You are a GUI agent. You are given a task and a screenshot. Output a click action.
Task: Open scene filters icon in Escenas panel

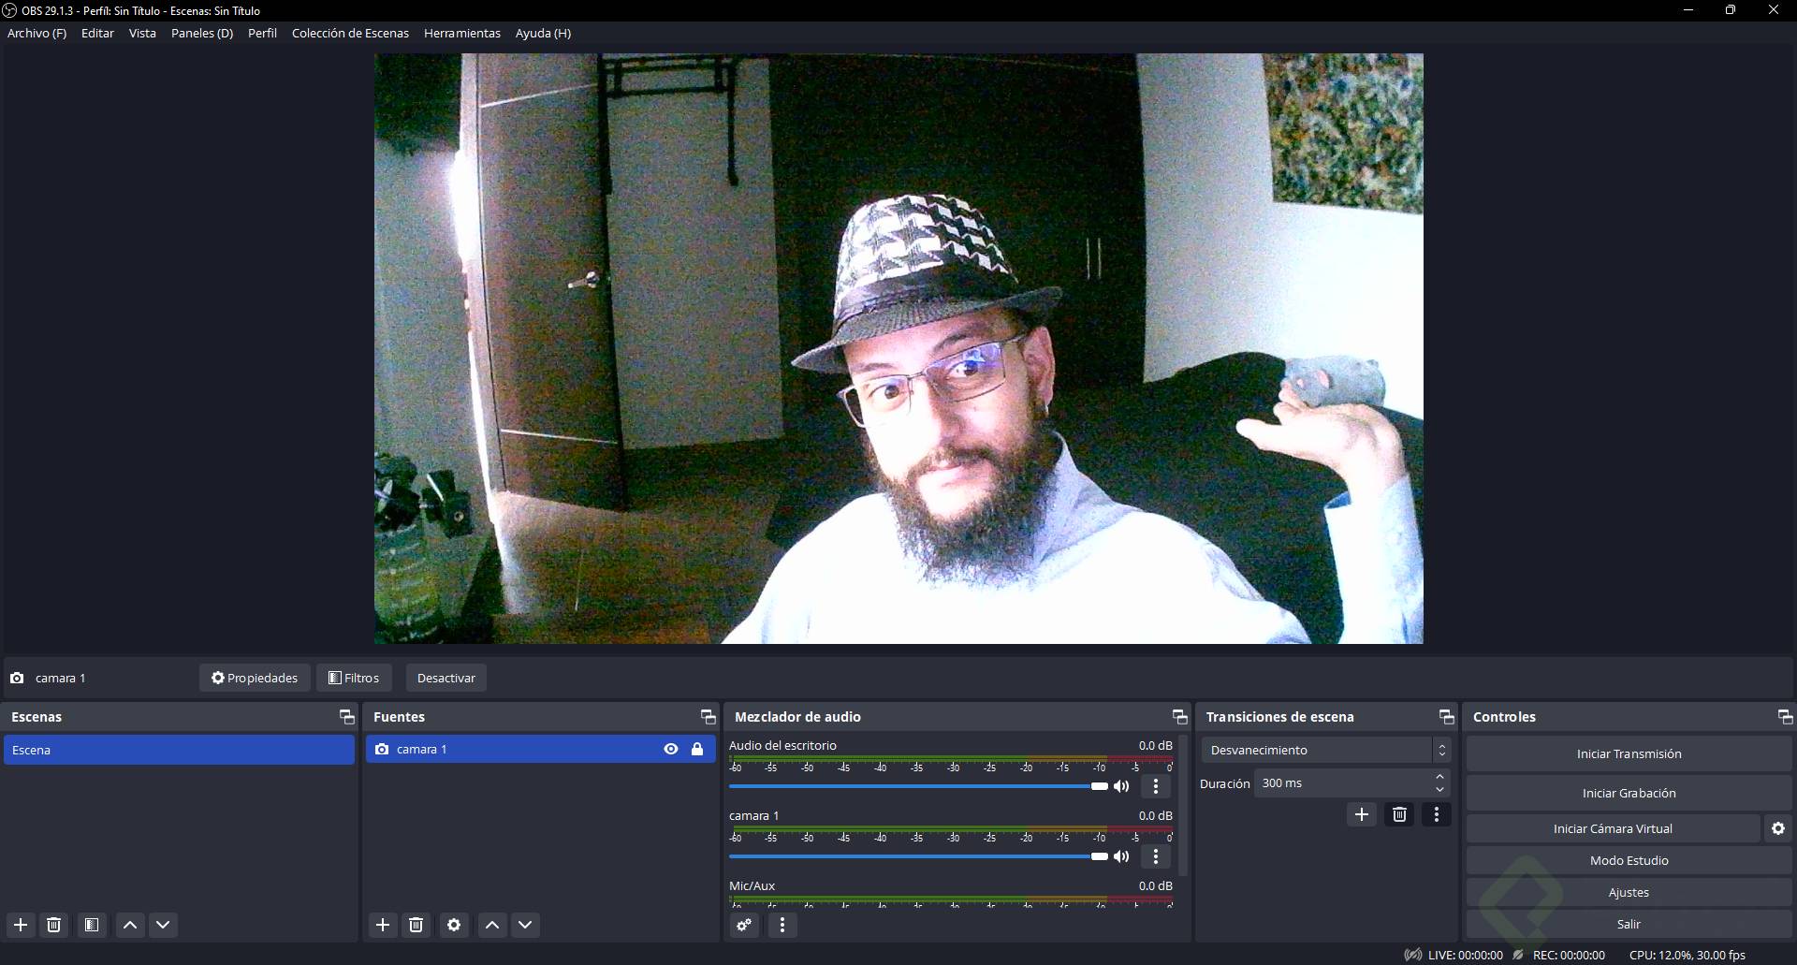coord(92,925)
